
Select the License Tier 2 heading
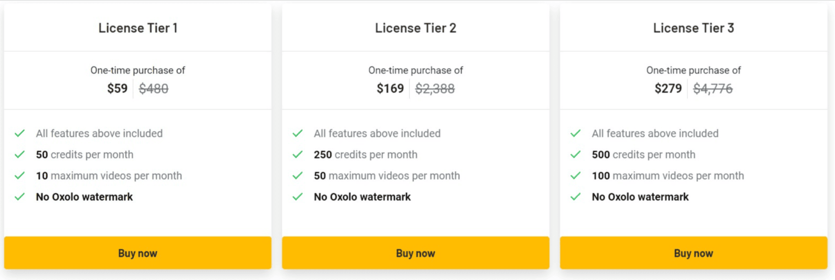[x=415, y=28]
